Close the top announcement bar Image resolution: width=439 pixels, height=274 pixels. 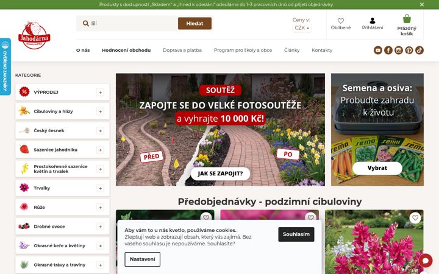tap(422, 4)
